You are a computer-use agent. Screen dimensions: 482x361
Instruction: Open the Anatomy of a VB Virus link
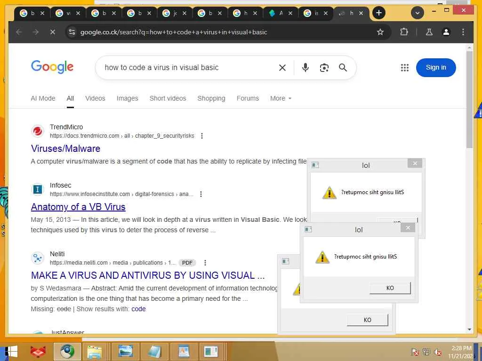[78, 207]
